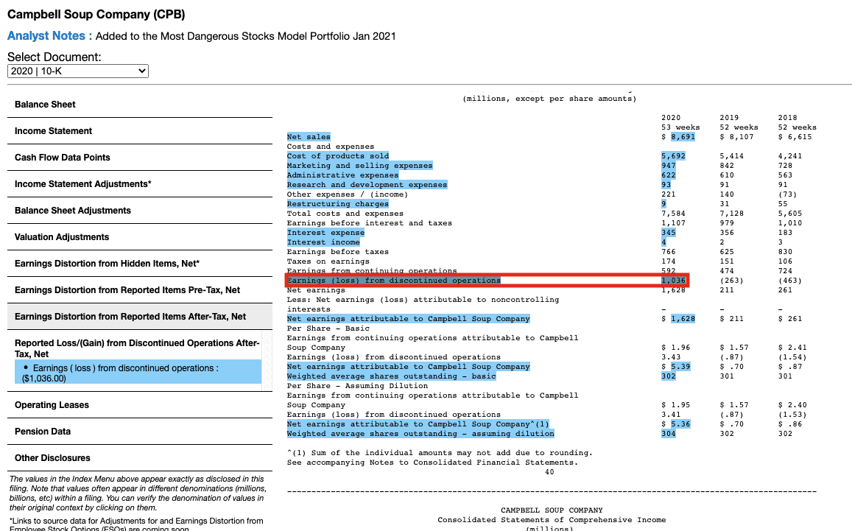Image resolution: width=852 pixels, height=531 pixels.
Task: Click the highlighted Interest income label
Action: point(323,242)
